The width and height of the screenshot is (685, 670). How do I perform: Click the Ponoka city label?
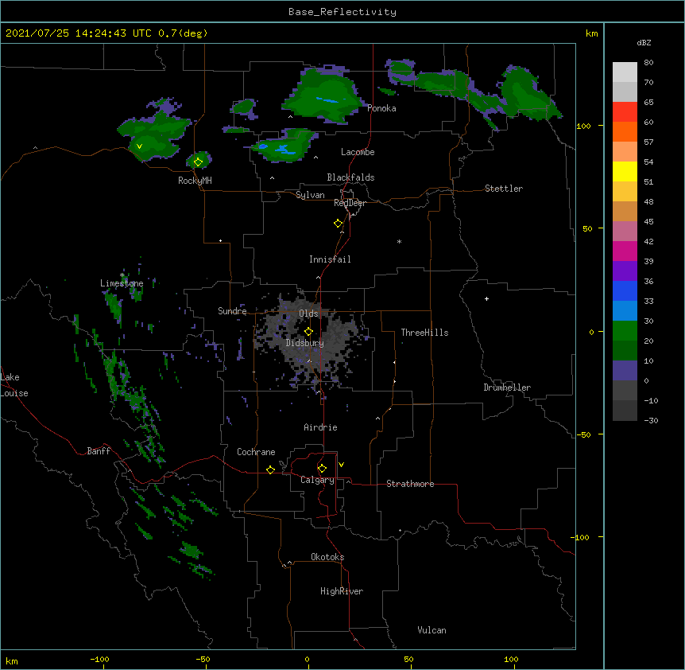(381, 108)
